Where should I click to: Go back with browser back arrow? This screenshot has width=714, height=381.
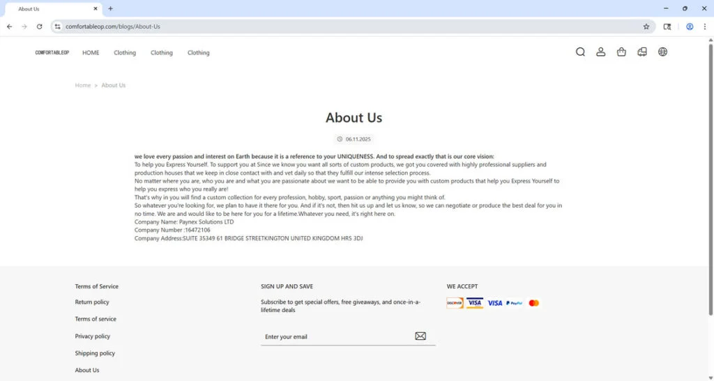[x=10, y=27]
